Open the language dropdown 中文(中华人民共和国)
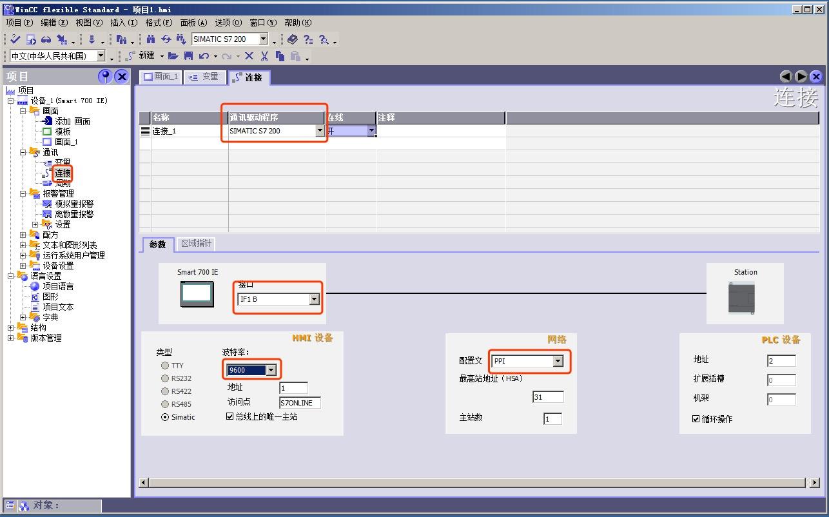829x517 pixels. (101, 56)
